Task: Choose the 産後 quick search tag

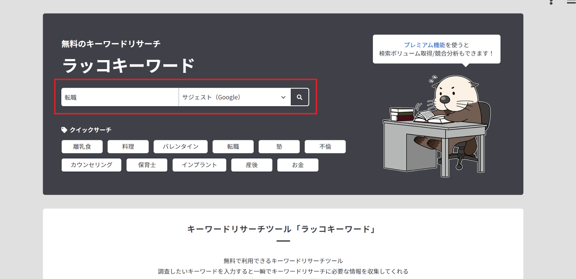Action: [x=252, y=165]
